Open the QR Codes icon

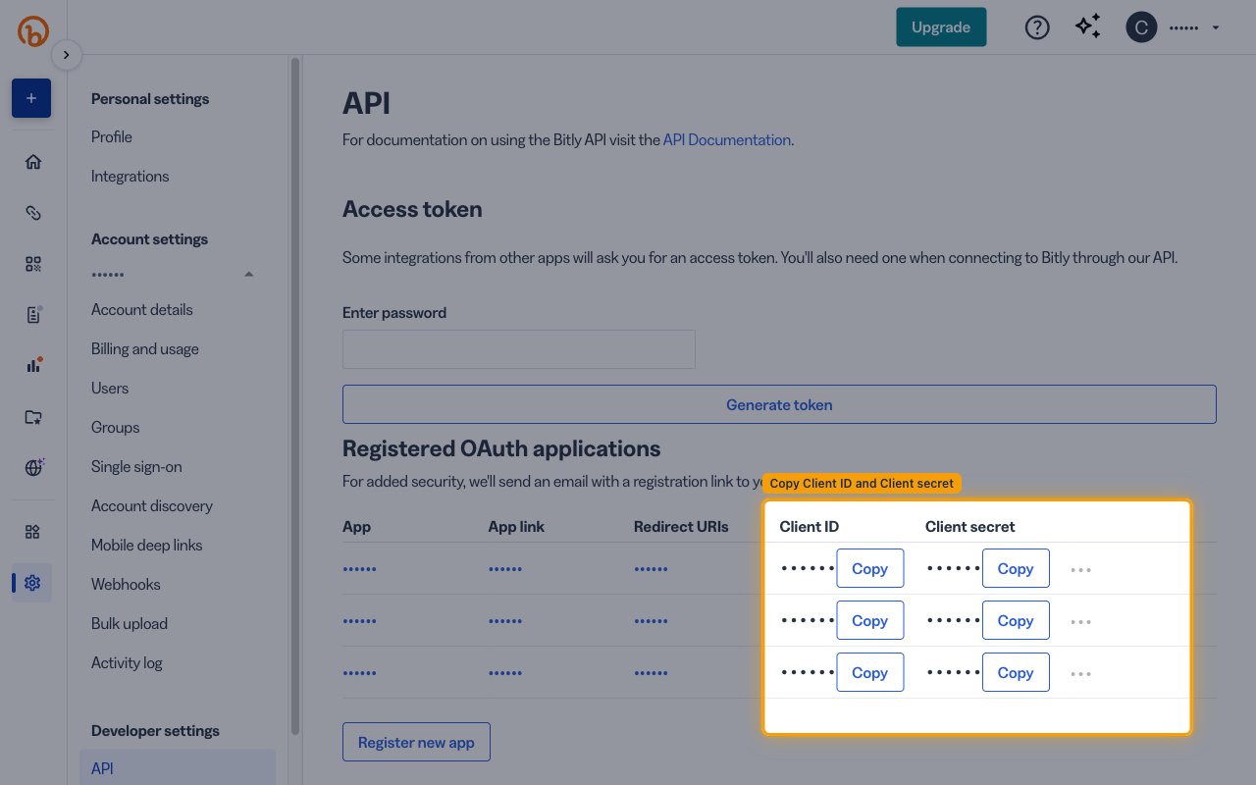[x=33, y=264]
